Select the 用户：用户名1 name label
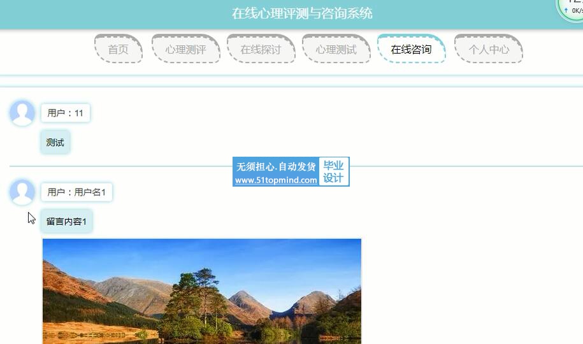 (76, 192)
